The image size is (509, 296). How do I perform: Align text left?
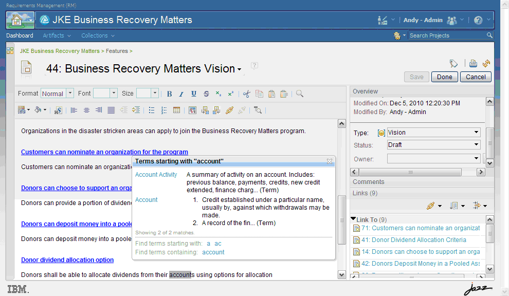point(74,110)
